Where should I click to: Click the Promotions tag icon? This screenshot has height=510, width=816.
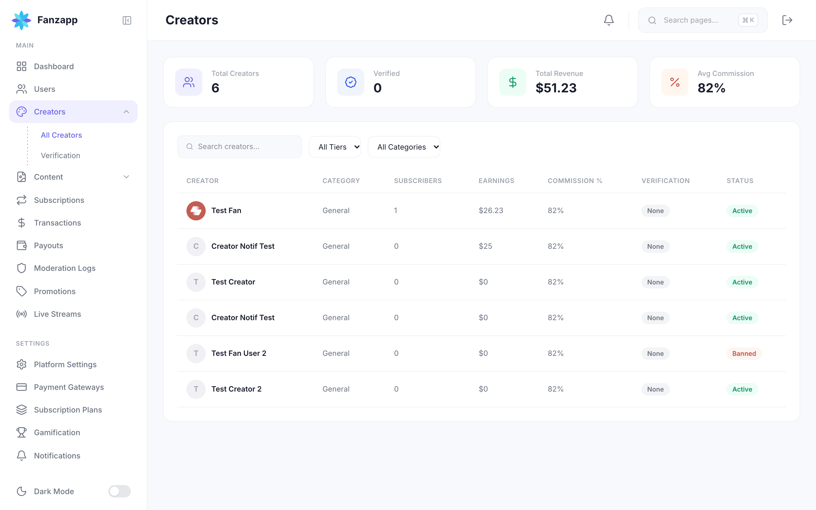click(22, 291)
